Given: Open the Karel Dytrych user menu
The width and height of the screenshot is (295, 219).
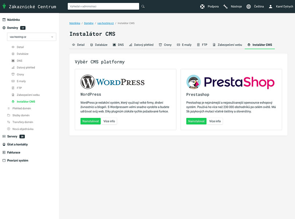Looking at the screenshot, I should click(284, 7).
